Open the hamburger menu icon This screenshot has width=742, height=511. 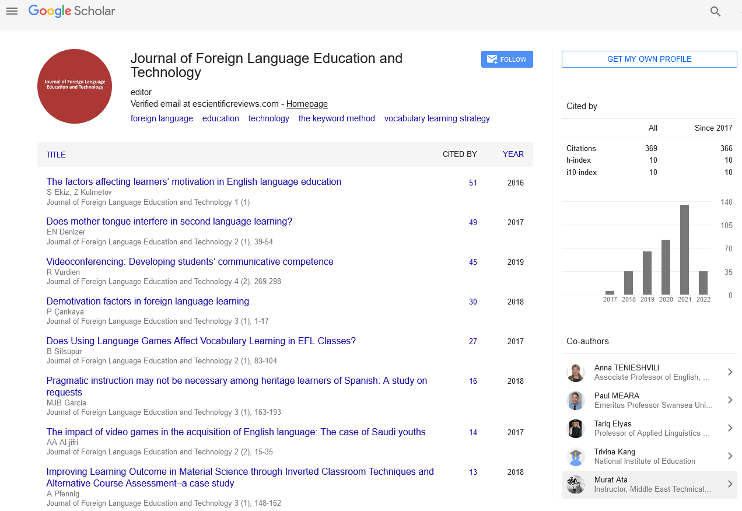12,11
